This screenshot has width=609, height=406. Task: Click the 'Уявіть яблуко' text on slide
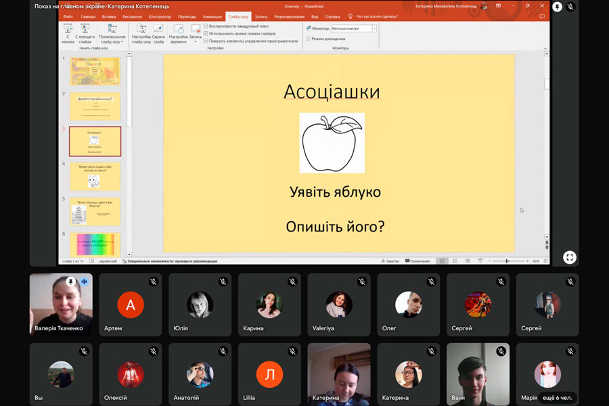pos(335,192)
